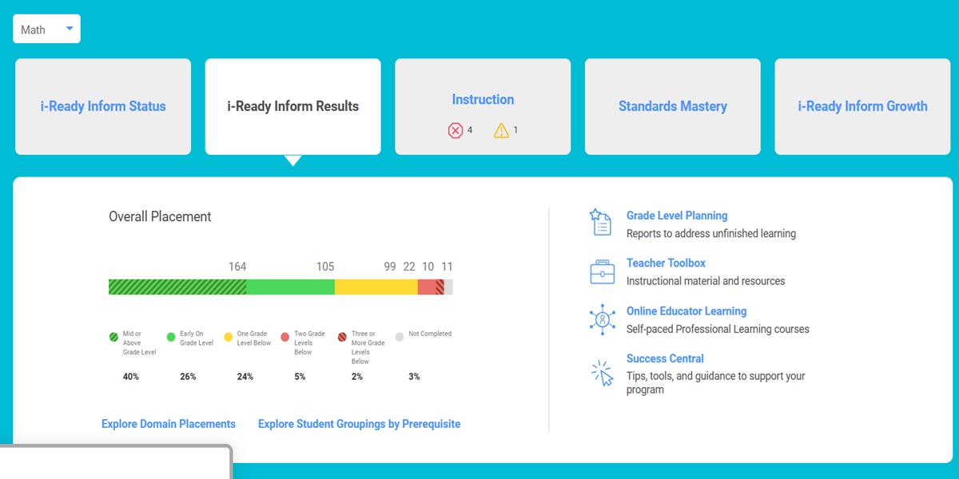Click the "Not Completed" gray legend indicator
The image size is (959, 479).
[x=399, y=335]
